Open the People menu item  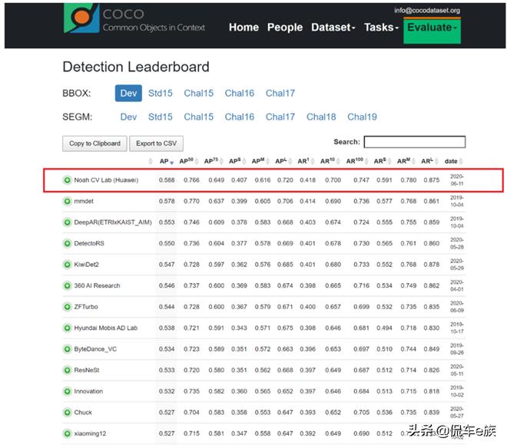(285, 28)
